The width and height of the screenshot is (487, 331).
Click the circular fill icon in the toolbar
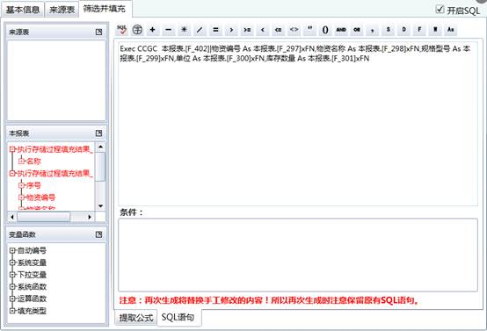coord(137,30)
